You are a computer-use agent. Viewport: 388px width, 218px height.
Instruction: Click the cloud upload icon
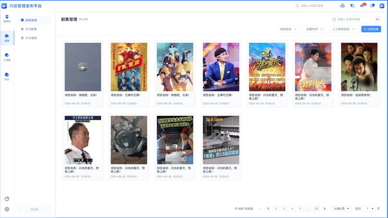click(352, 6)
